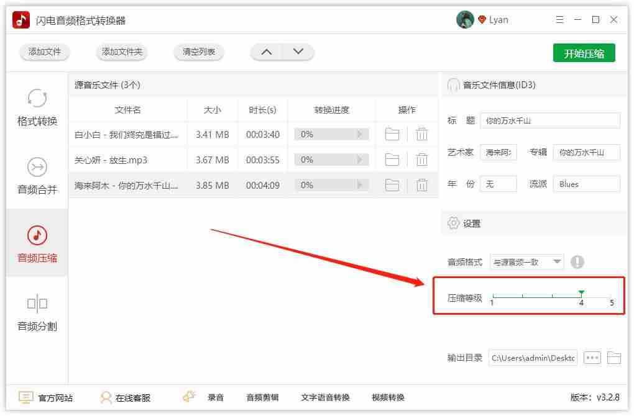Move selected file up with arrow
The image size is (634, 416).
coord(267,52)
